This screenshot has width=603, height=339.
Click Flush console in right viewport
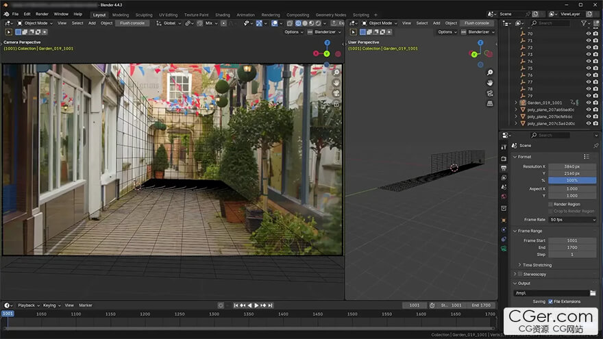coord(476,23)
